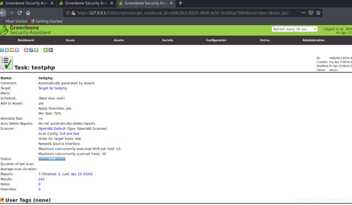Viewport: 352px width, 205px height.
Task: Click the insecure connection lock warning icon
Action: [x=73, y=13]
